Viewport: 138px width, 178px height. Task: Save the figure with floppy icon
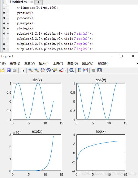(9, 70)
